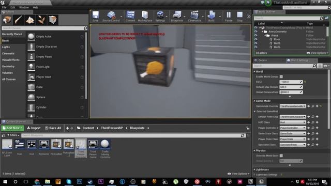This screenshot has width=331, height=186.
Task: Select the Geometry Editing mode icon
Action: click(x=53, y=20)
